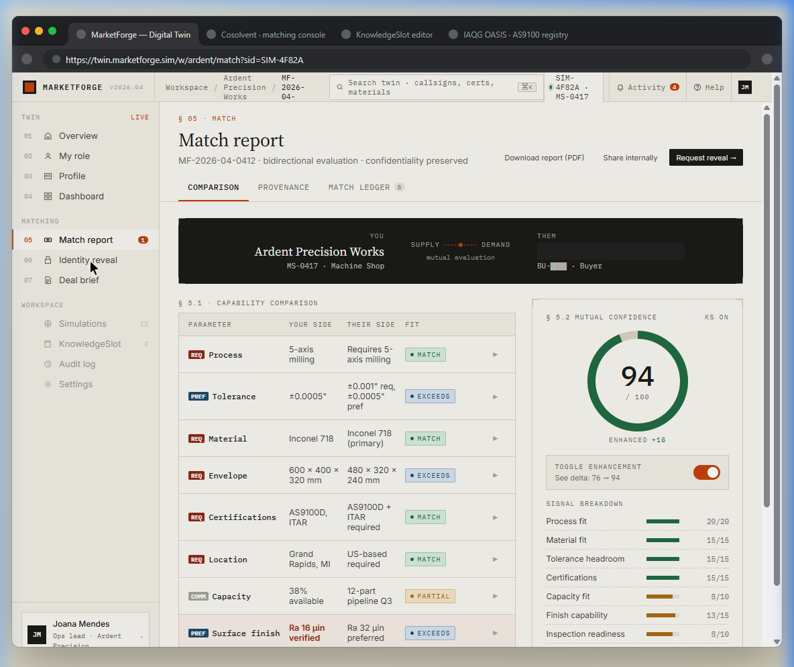Expand the Capacity comparison row

pyautogui.click(x=495, y=596)
